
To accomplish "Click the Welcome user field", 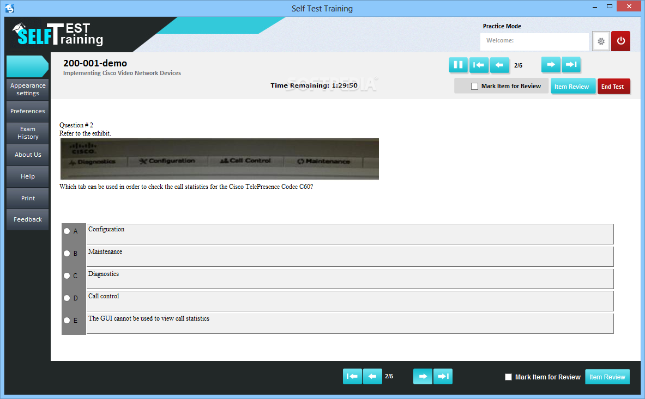I will [x=534, y=41].
